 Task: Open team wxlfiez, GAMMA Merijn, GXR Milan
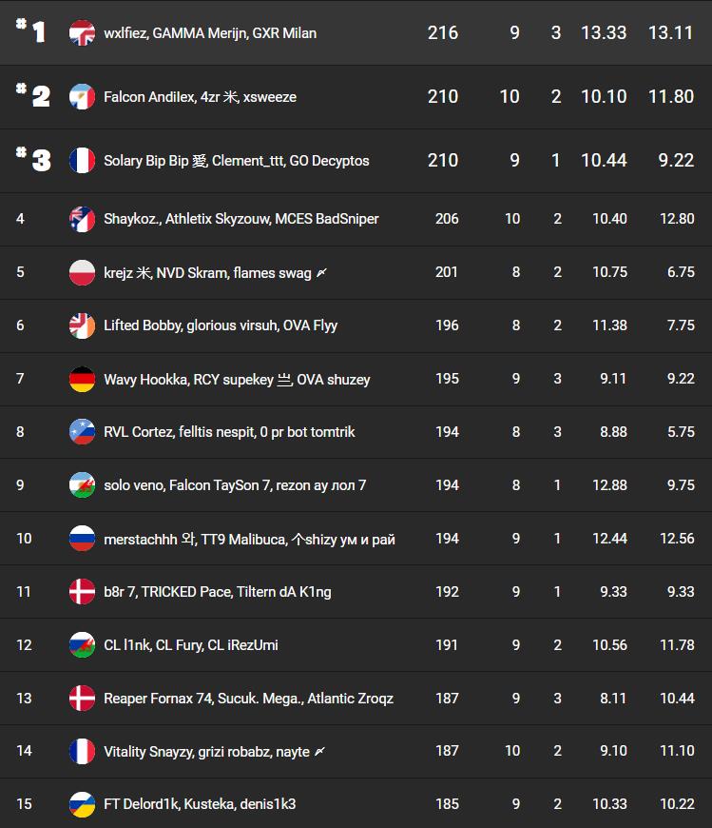point(210,33)
